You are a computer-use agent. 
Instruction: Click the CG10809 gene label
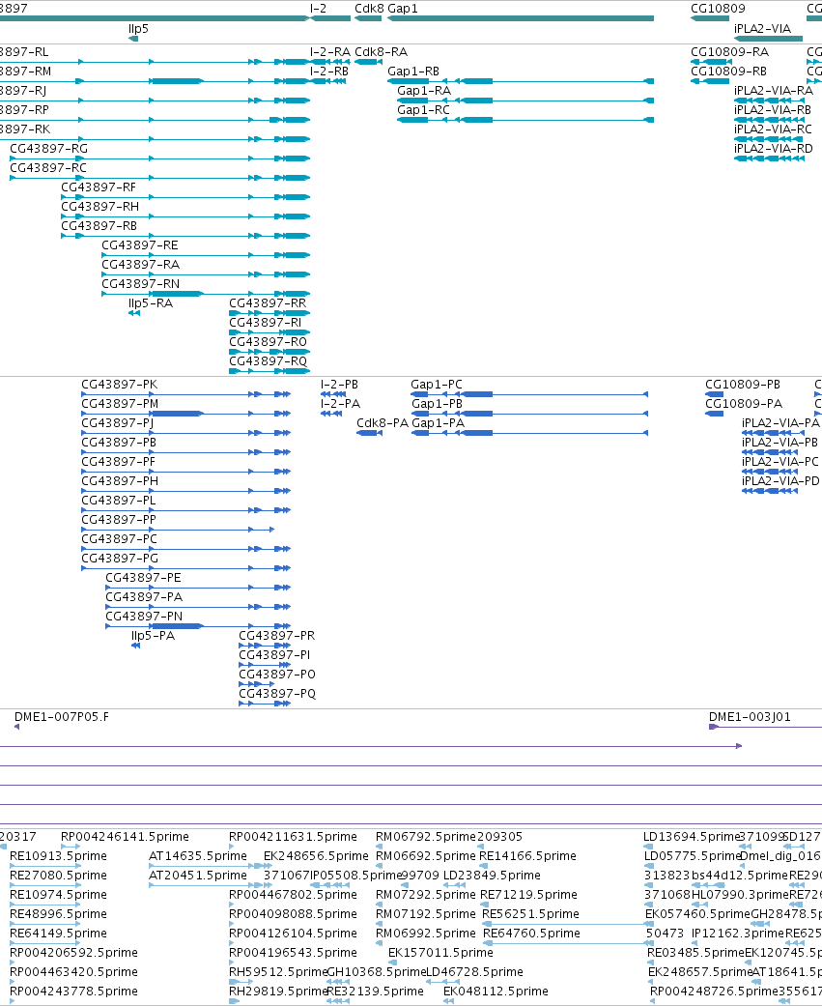tap(718, 9)
